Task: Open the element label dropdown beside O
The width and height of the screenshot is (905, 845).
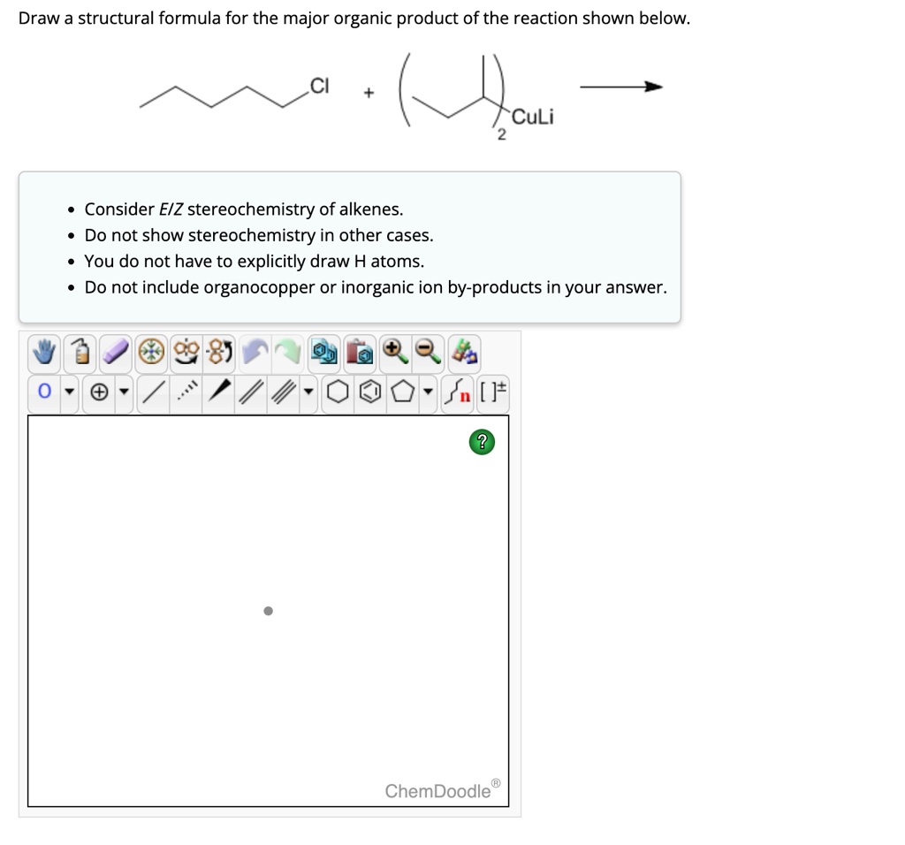Action: (69, 392)
